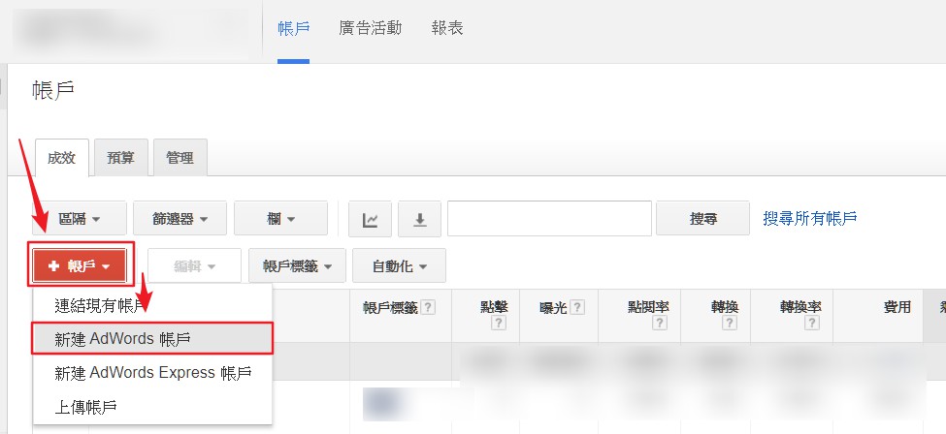The width and height of the screenshot is (946, 434).
Task: Click the download arrow icon button
Action: 420,219
